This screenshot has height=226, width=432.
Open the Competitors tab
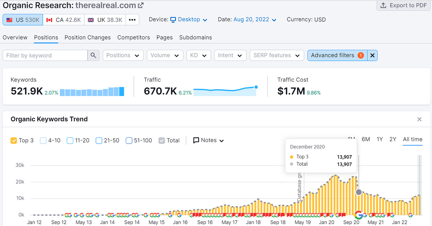coord(134,37)
